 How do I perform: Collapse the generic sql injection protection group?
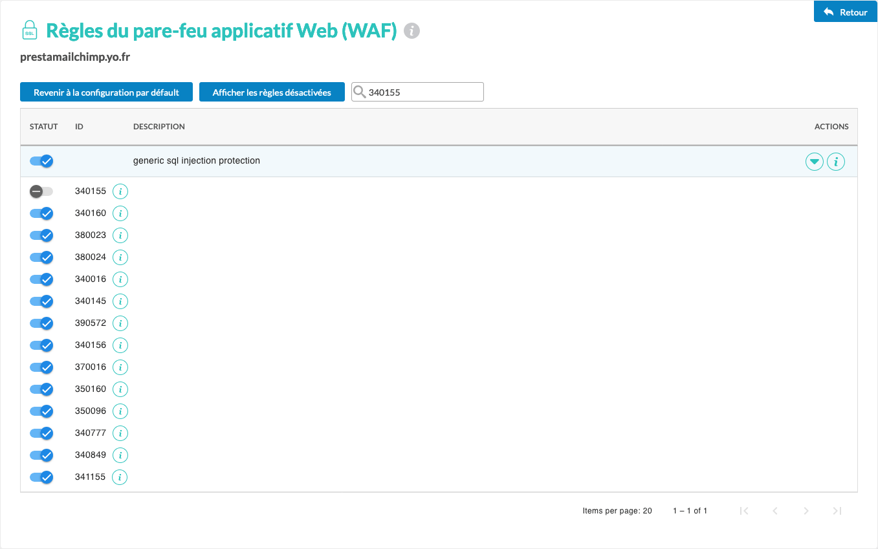(815, 161)
